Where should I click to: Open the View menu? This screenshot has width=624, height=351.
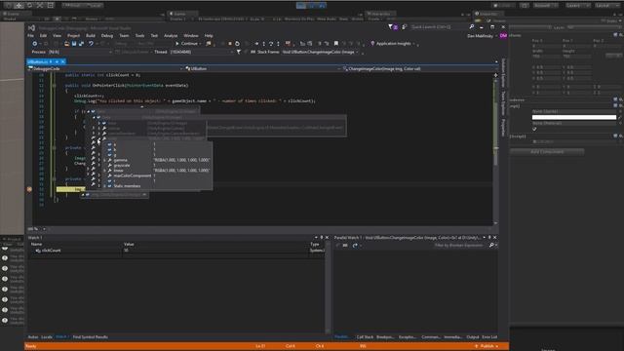tap(57, 35)
